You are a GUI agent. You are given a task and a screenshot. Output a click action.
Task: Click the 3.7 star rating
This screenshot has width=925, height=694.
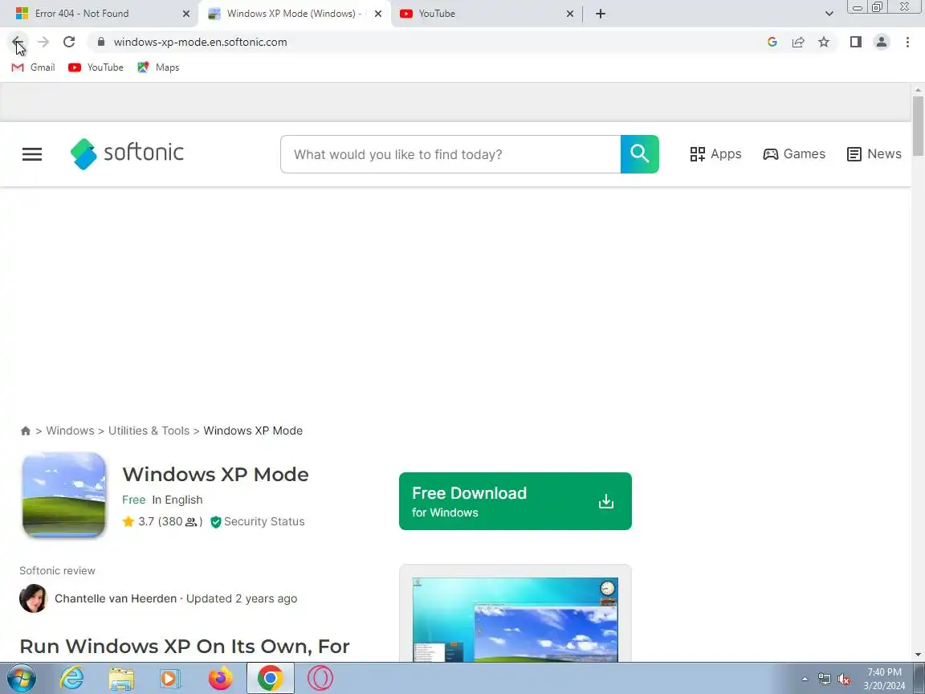pyautogui.click(x=162, y=521)
